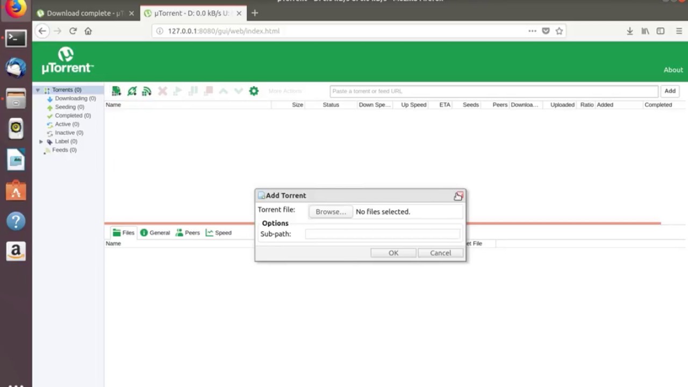Close the Add Torrent dialog
Viewport: 688px width, 387px height.
click(458, 196)
